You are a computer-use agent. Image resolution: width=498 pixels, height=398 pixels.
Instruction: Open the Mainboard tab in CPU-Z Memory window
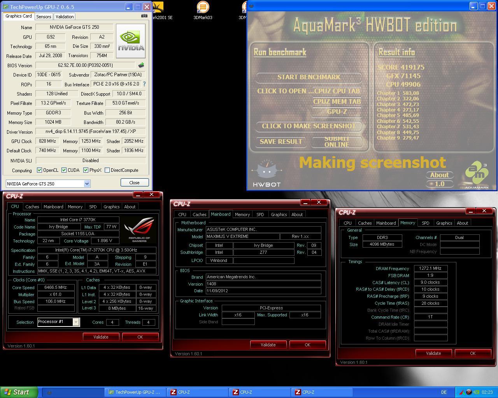[386, 223]
